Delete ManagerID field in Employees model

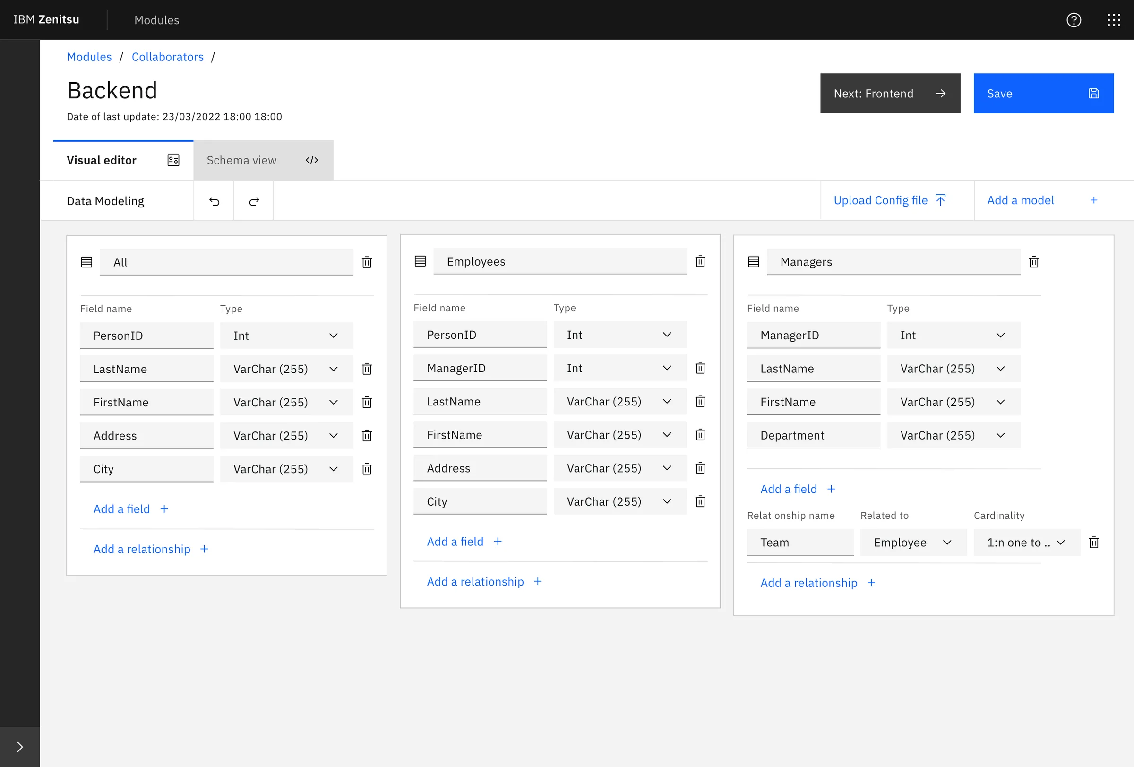(700, 368)
